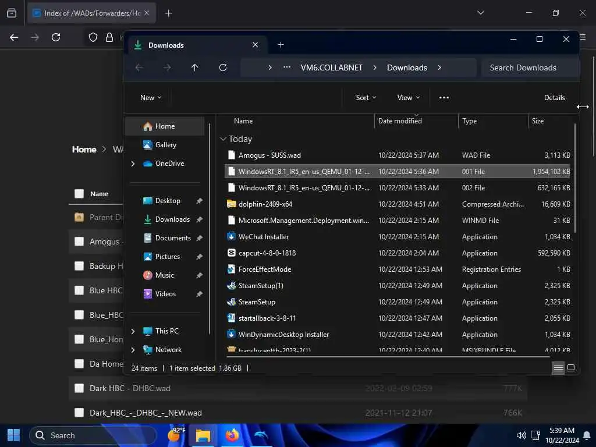
Task: Open the New dropdown in Explorer
Action: tap(151, 98)
